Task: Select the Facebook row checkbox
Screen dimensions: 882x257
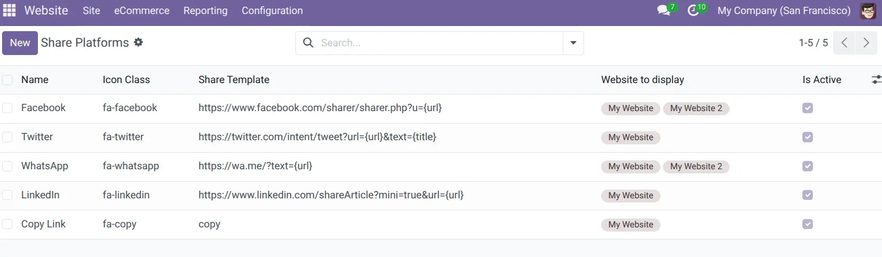Action: (7, 108)
